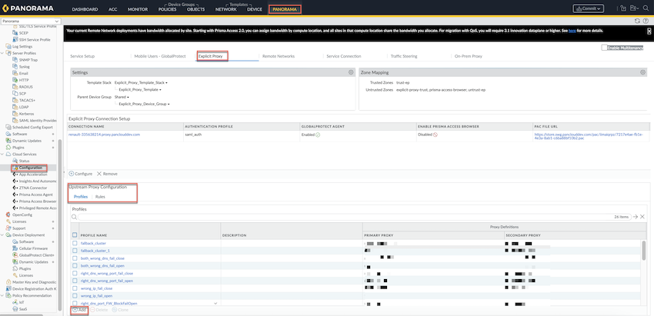This screenshot has height=316, width=654.
Task: Open the Panorama context dropdown in sidebar
Action: pos(31,21)
